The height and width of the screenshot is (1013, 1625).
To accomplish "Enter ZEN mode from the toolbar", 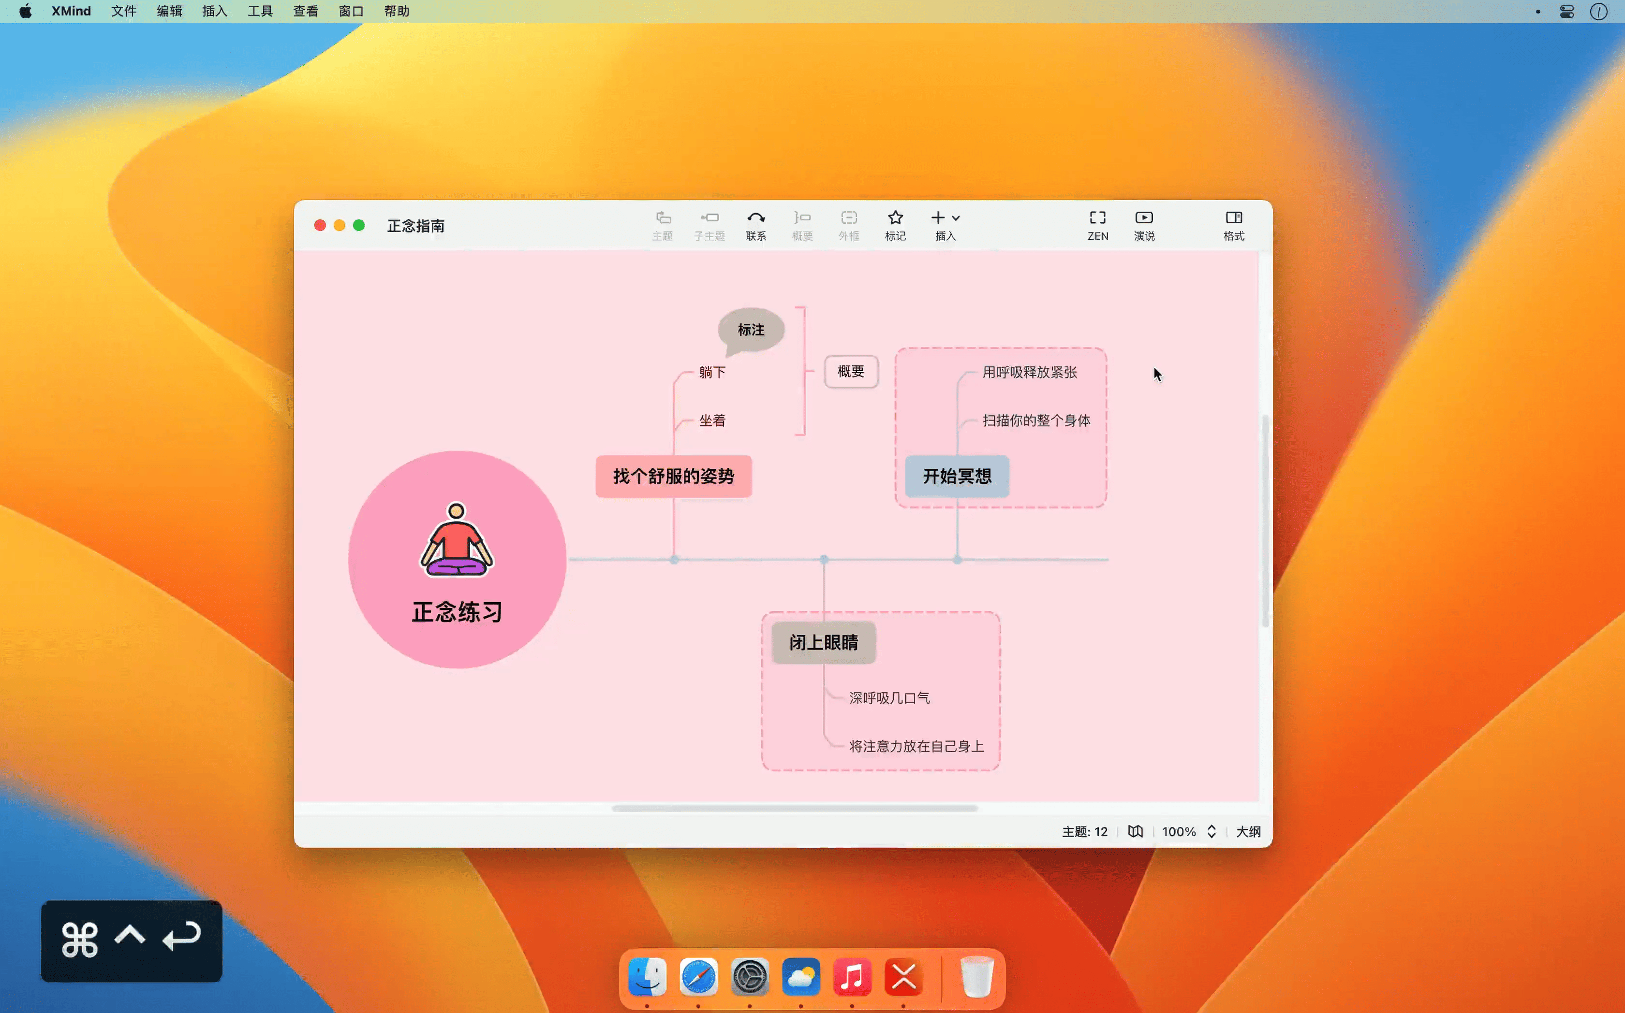I will (x=1097, y=225).
